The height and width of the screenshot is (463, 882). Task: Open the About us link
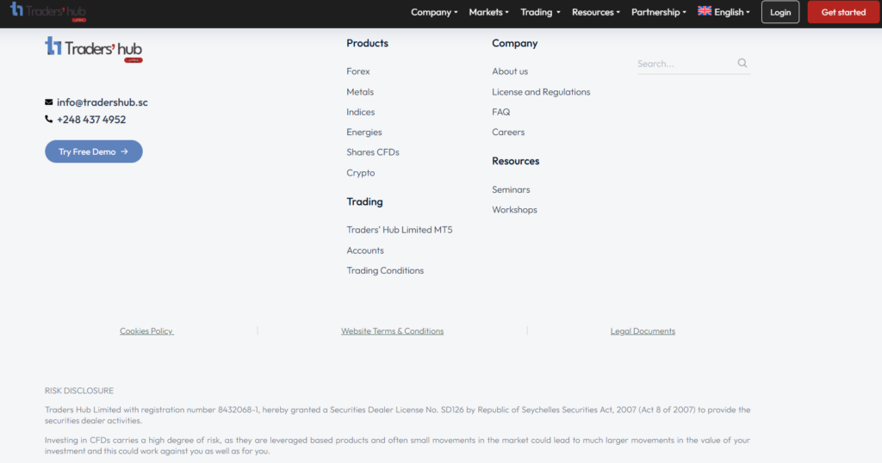[510, 71]
